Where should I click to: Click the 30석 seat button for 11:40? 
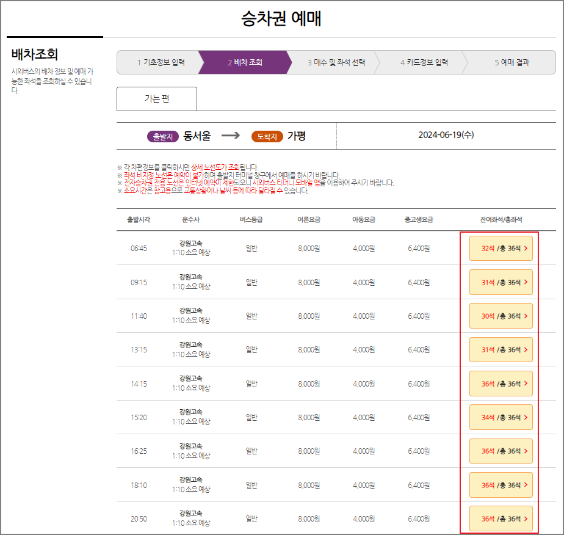pyautogui.click(x=501, y=316)
